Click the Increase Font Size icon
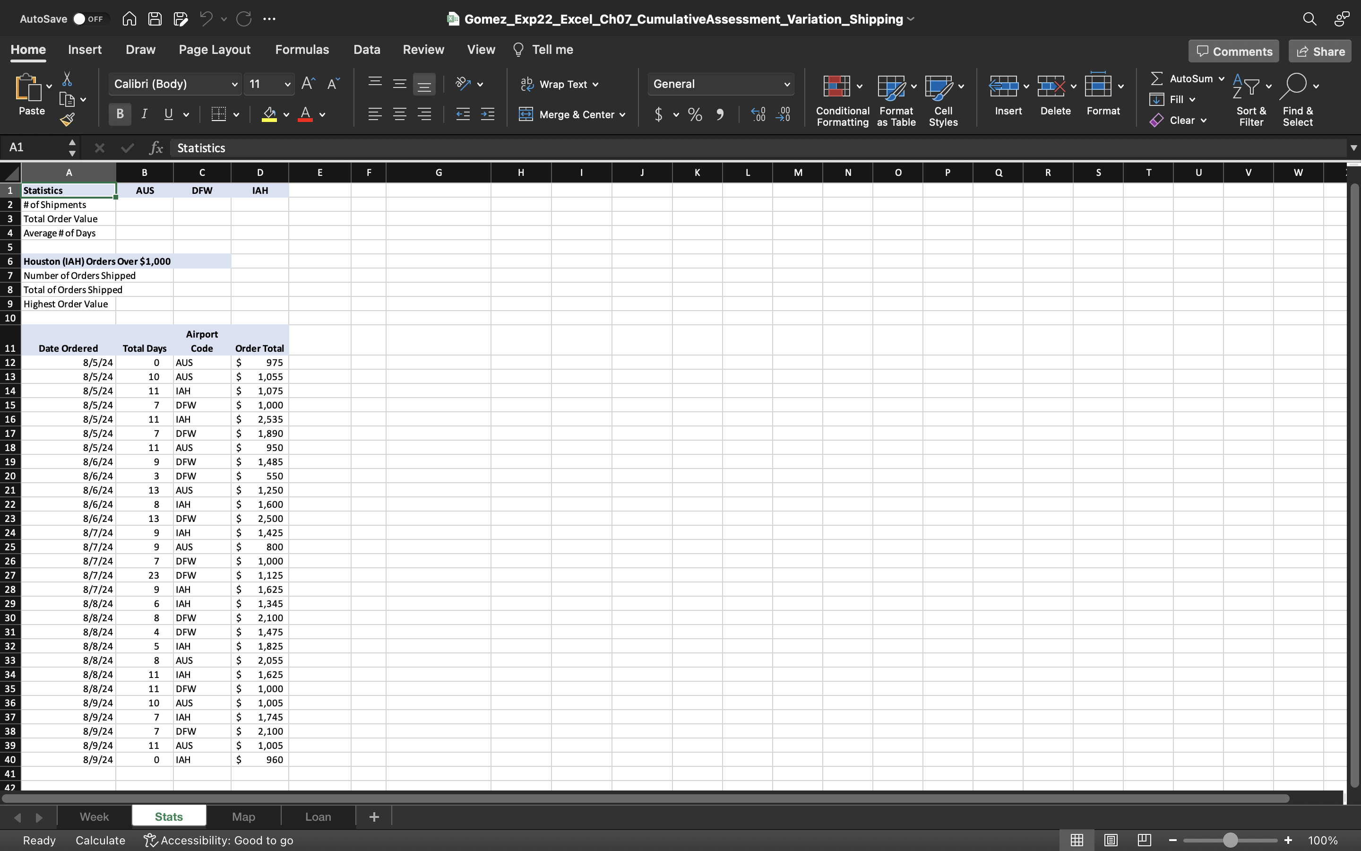The height and width of the screenshot is (851, 1361). click(x=308, y=84)
